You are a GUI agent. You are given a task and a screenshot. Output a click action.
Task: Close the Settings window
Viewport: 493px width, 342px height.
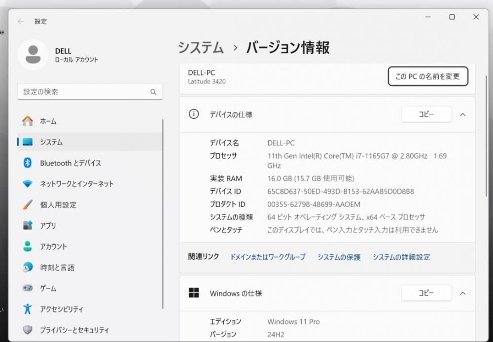pyautogui.click(x=476, y=17)
